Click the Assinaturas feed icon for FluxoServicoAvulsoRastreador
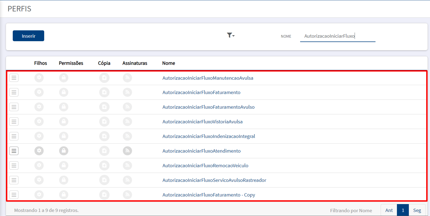Image resolution: width=430 pixels, height=216 pixels. [x=127, y=180]
